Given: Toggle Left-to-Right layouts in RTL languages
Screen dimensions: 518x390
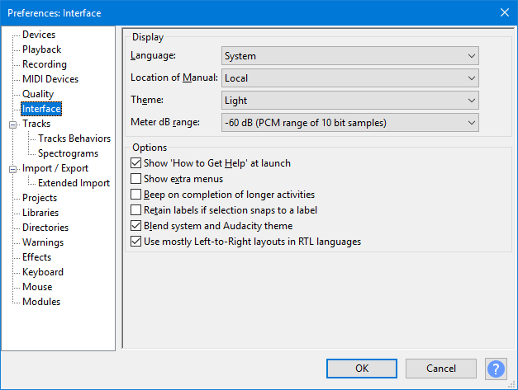Looking at the screenshot, I should tap(135, 242).
